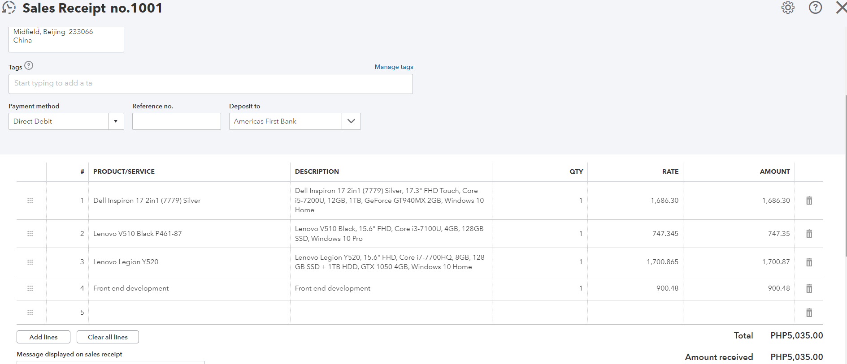
Task: Focus the Reference no. input field
Action: (176, 121)
